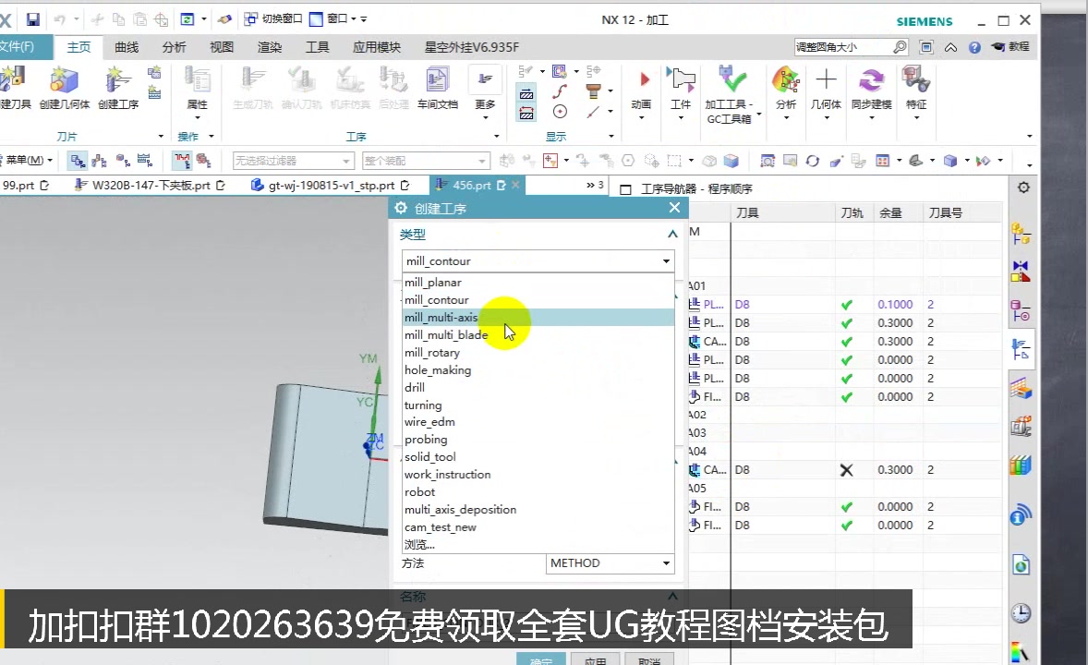The image size is (1088, 665).
Task: Click the 浏览... button in the dialog
Action: 417,544
